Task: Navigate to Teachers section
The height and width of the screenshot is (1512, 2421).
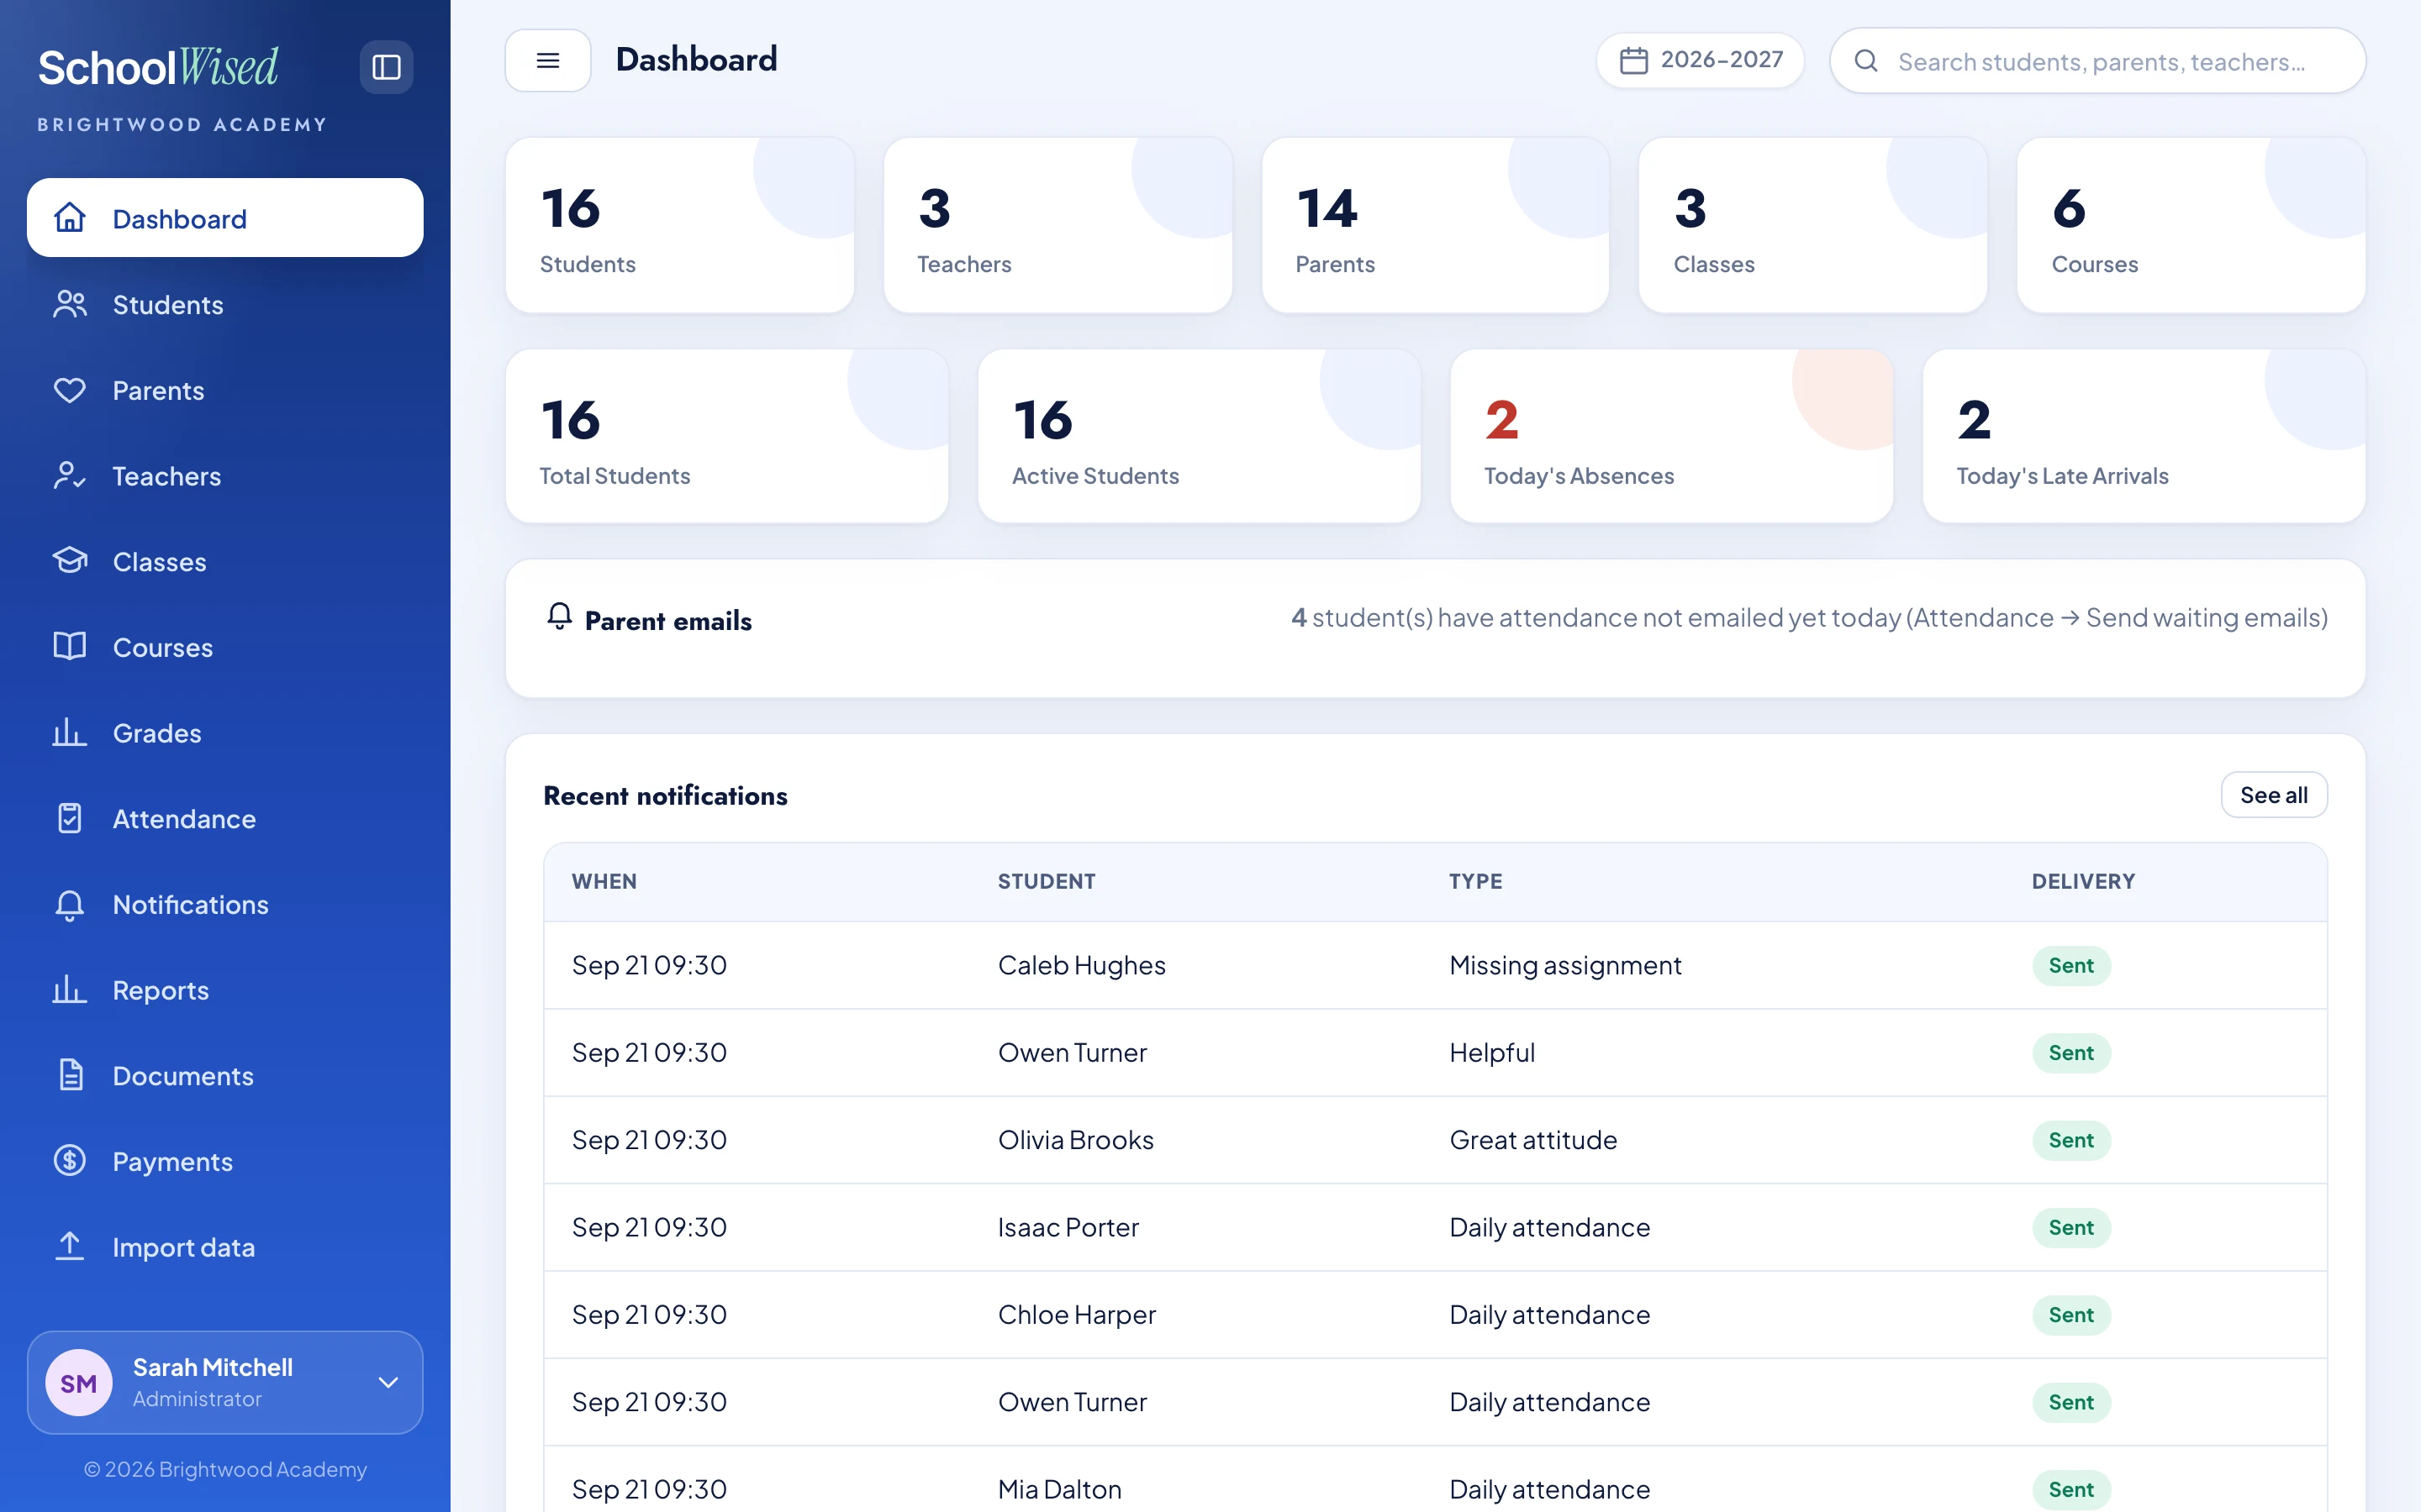Action: (225, 476)
